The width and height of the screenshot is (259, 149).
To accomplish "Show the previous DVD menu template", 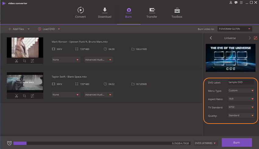I will (211, 38).
